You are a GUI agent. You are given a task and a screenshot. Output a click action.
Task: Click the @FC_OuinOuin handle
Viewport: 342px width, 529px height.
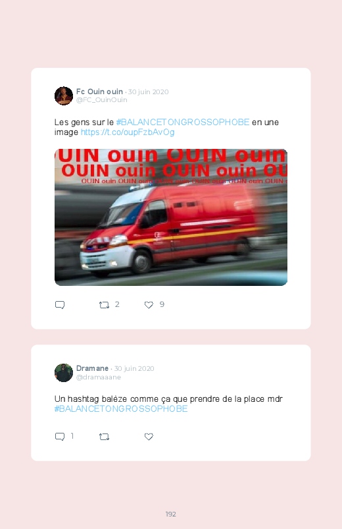pyautogui.click(x=102, y=100)
